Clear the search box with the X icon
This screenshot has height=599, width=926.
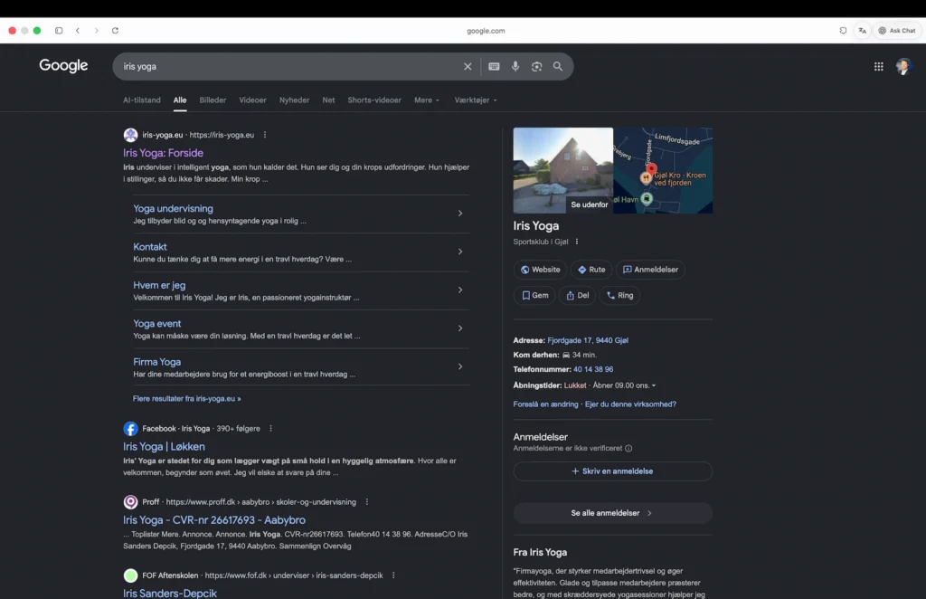tap(468, 67)
